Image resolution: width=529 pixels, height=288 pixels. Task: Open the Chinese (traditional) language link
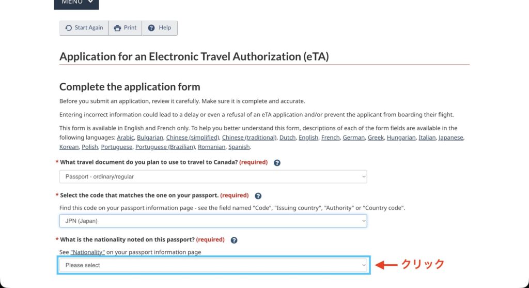point(249,138)
